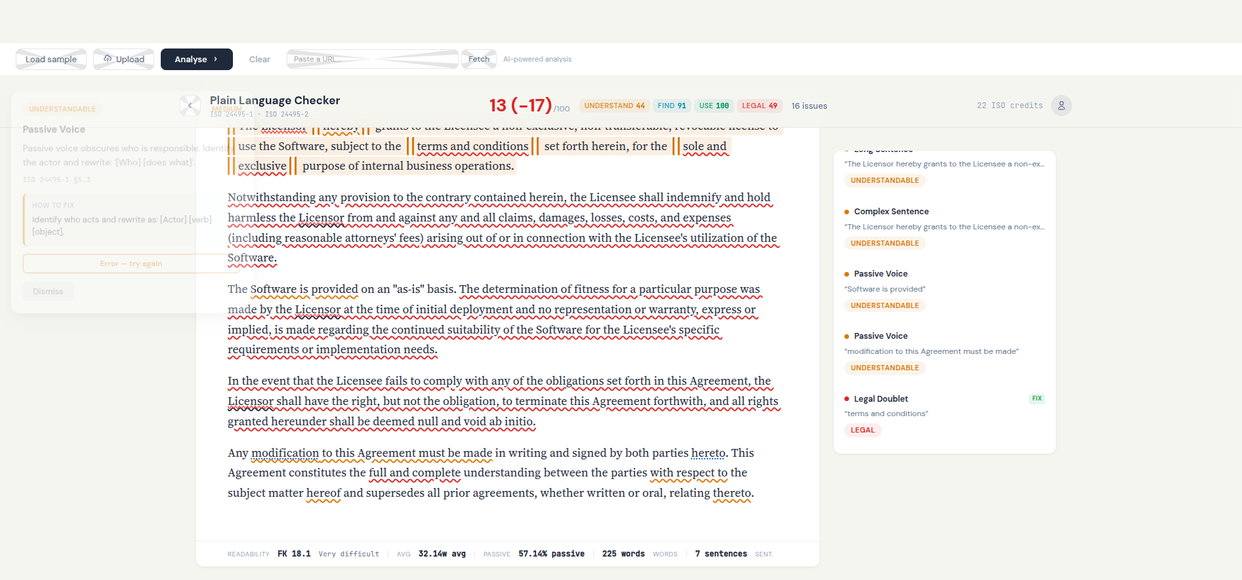Screen dimensions: 1242x580
Task: Click the 13 (−17) overall score
Action: point(520,106)
